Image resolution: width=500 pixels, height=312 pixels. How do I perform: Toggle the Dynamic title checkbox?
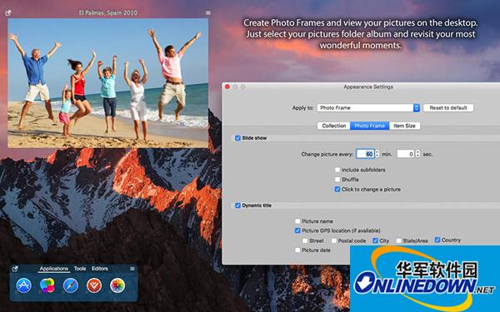tap(237, 206)
